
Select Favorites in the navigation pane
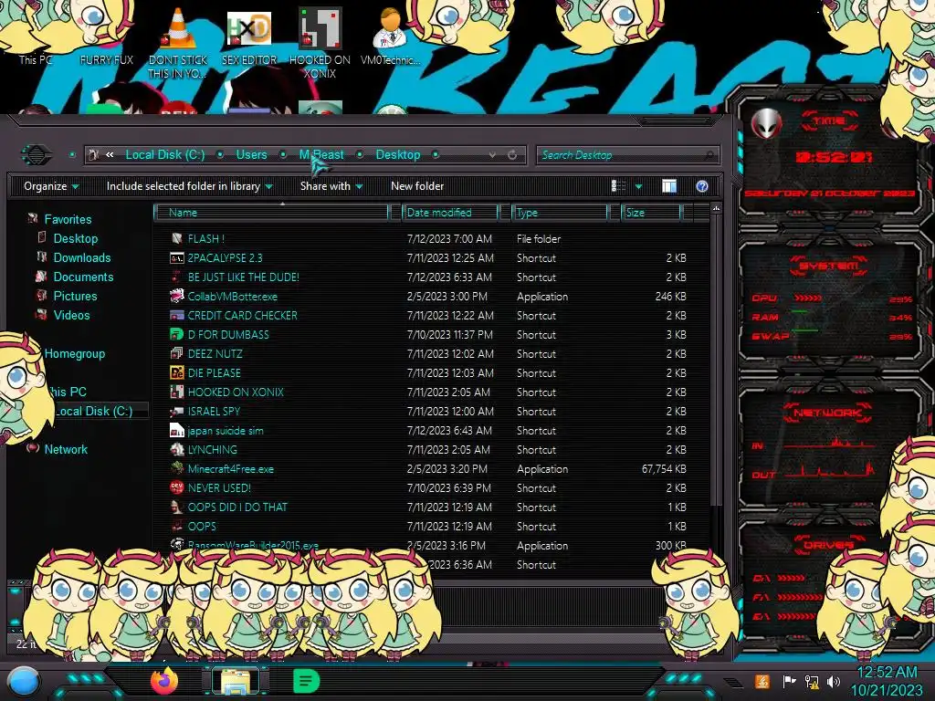[x=68, y=219]
